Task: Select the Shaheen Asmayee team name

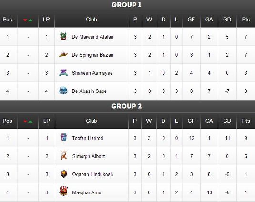Action: pyautogui.click(x=92, y=73)
